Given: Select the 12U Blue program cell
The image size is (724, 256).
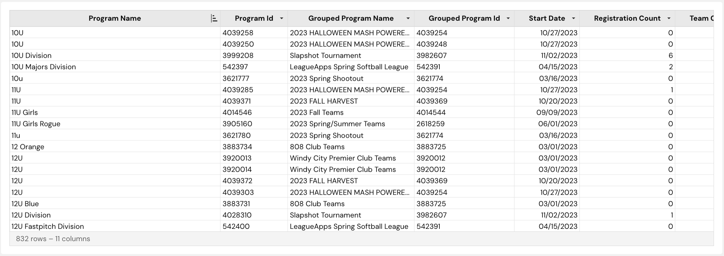Looking at the screenshot, I should point(115,204).
